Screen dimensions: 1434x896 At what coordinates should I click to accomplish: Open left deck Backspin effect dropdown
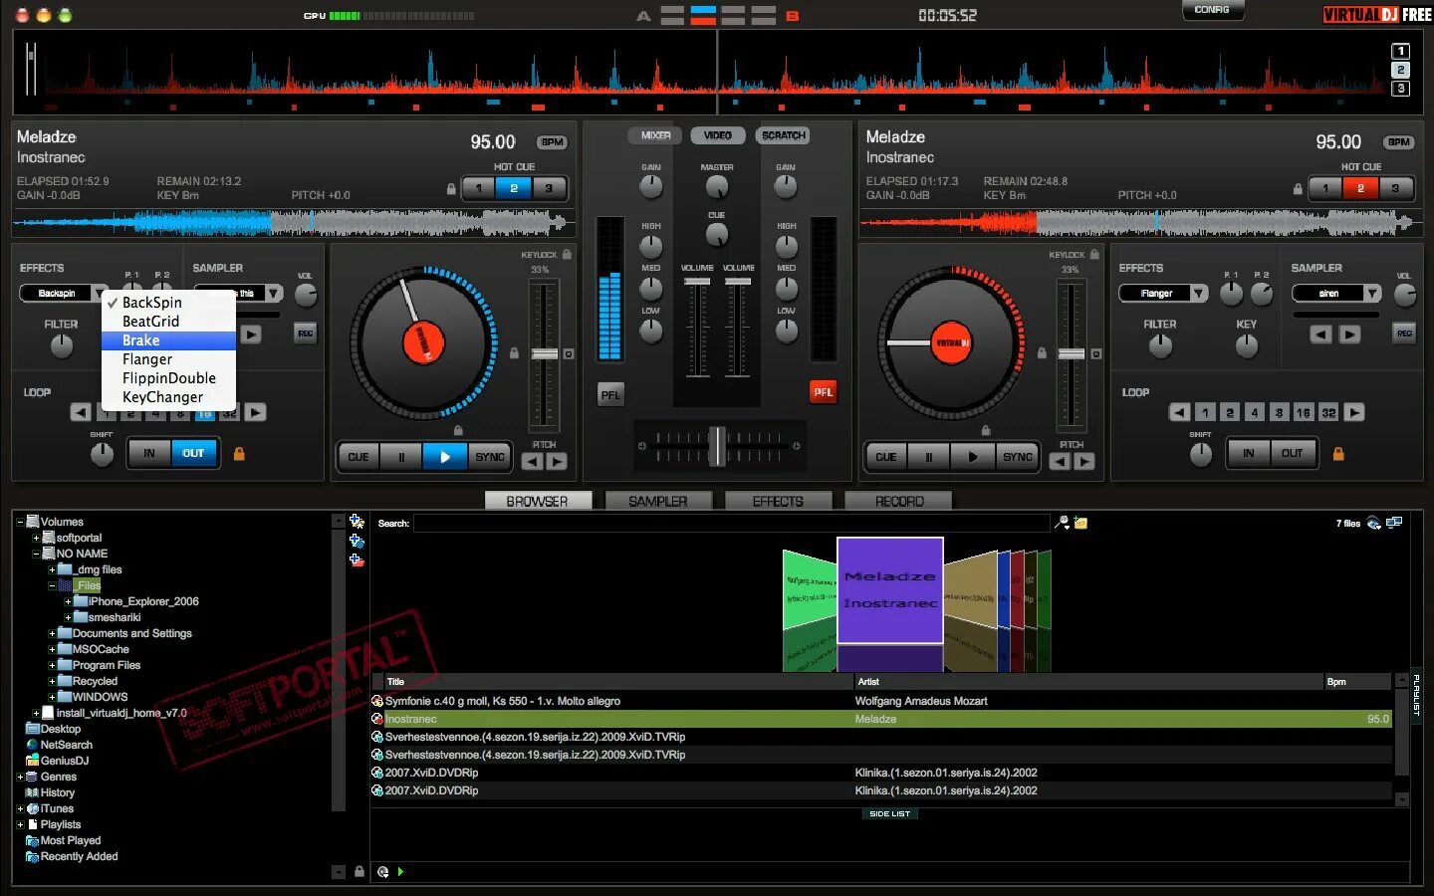(x=99, y=293)
